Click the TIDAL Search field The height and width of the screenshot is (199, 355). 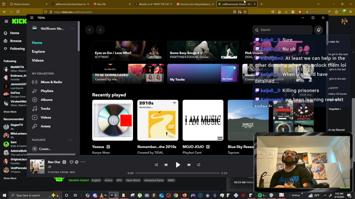click(x=282, y=30)
